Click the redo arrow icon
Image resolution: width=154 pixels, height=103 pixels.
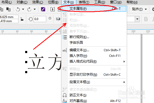coord(29,9)
